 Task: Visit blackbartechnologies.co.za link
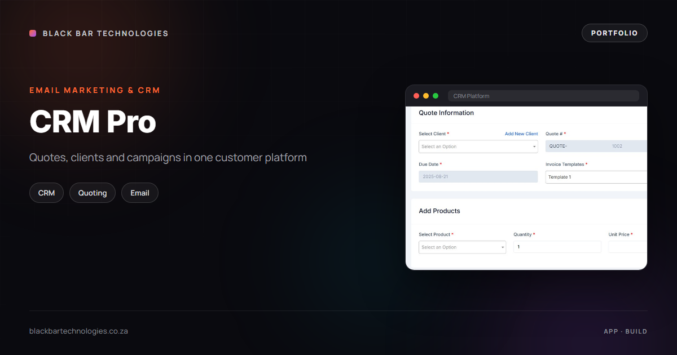pos(78,331)
